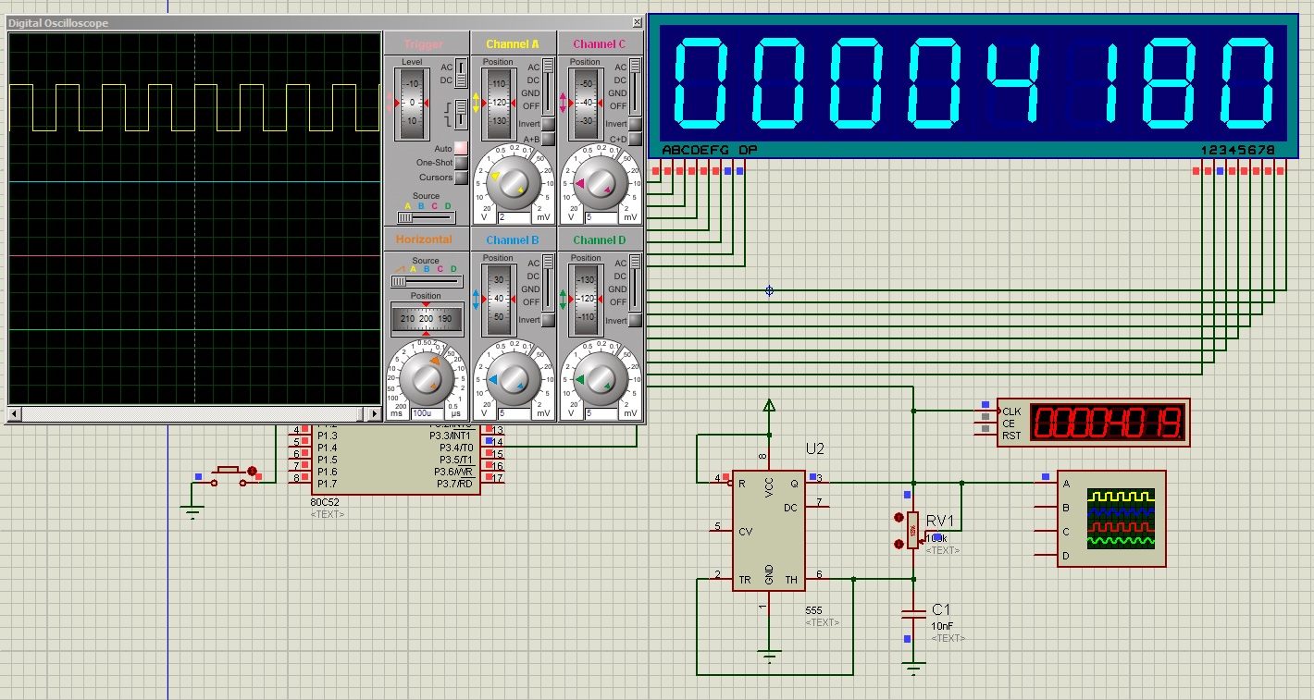Adjust the Trigger AC/DC coupling switch
This screenshot has width=1314, height=700.
coord(461,73)
